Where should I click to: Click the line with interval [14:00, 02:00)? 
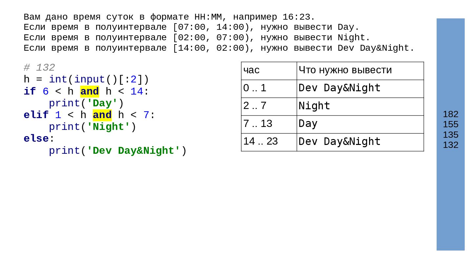(x=219, y=48)
